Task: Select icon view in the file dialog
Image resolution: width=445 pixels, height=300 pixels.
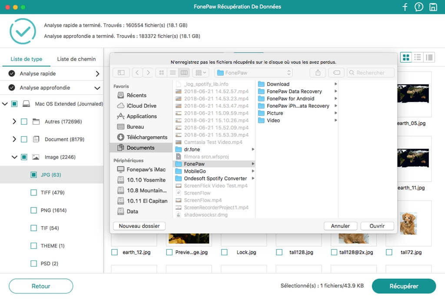Action: tap(162, 73)
